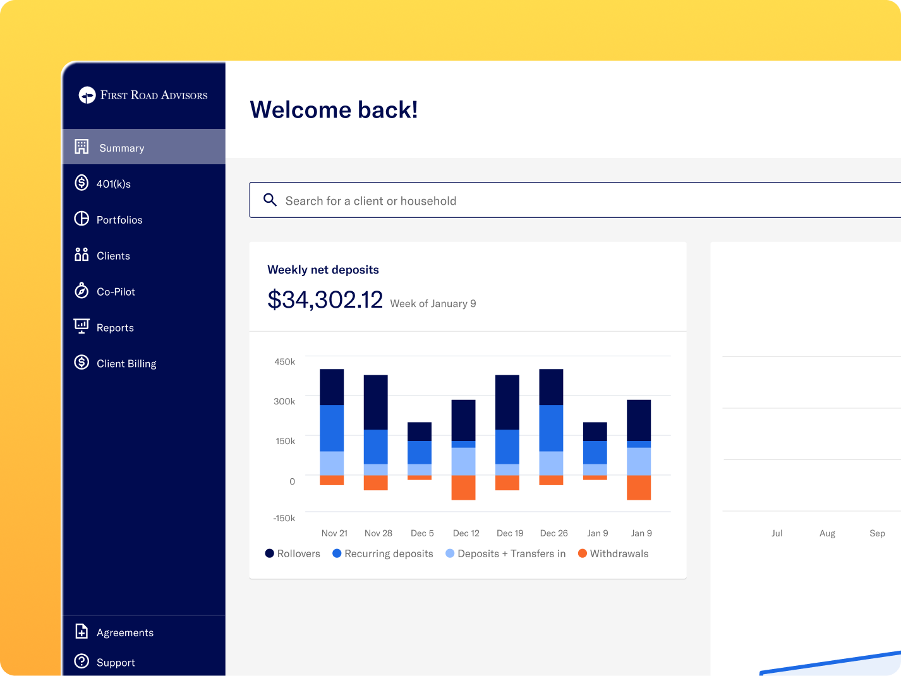Viewport: 901px width, 676px height.
Task: Click the search magnifier icon
Action: coord(270,200)
